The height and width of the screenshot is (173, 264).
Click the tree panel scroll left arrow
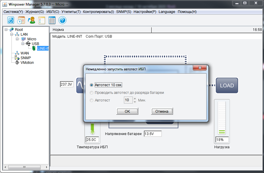(x=5, y=167)
